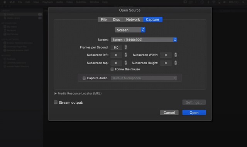
Task: Click the Subscreen left input field
Action: 116,55
